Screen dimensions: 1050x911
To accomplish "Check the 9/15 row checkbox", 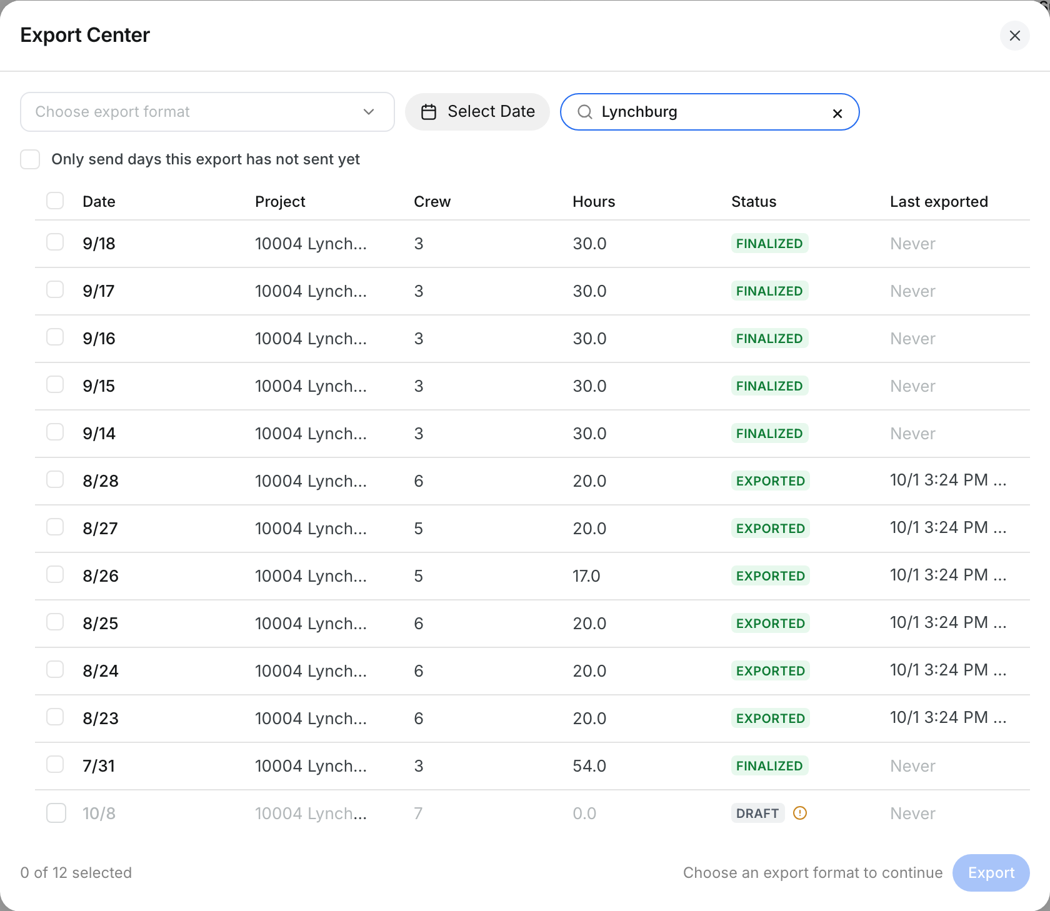I will click(55, 384).
